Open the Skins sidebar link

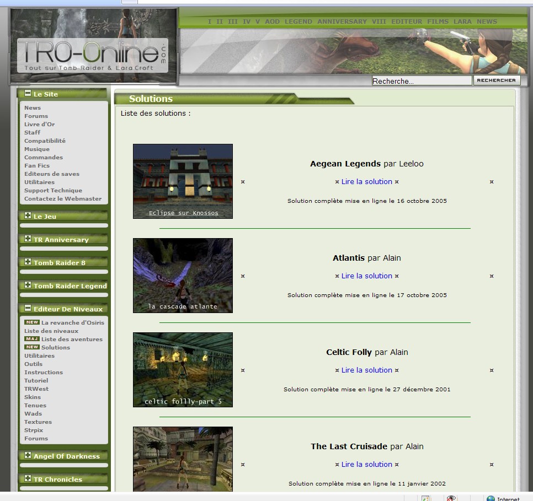click(33, 397)
